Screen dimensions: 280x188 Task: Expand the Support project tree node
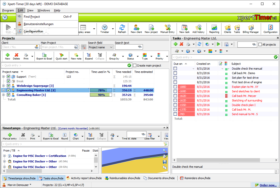pos(3,76)
